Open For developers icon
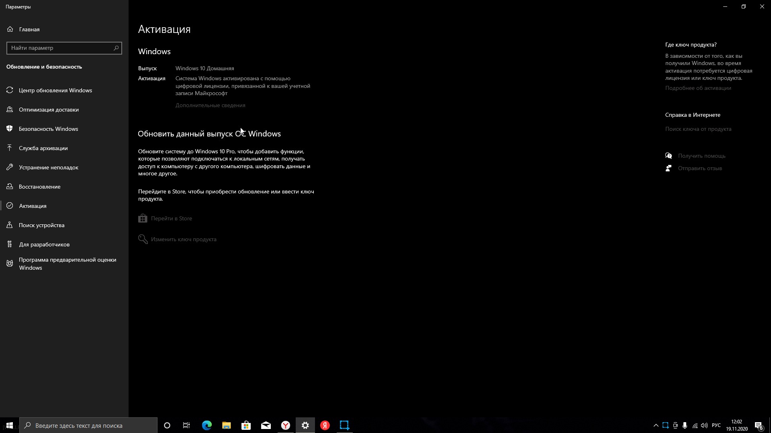This screenshot has width=771, height=433. point(10,244)
